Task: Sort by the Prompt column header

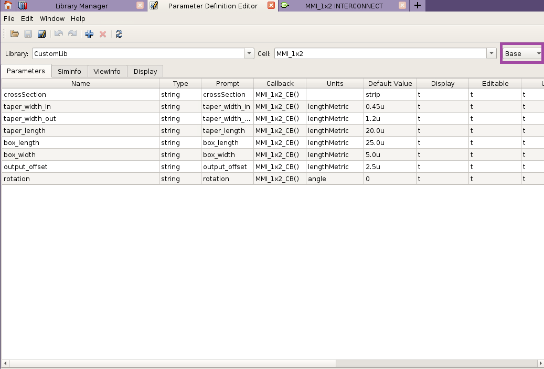Action: (228, 83)
